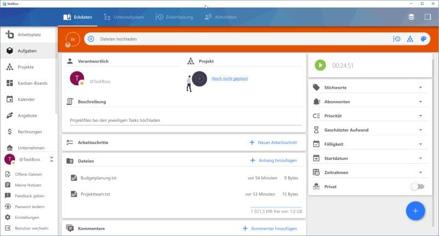Open Rechnungen section
439x236 pixels.
pyautogui.click(x=29, y=132)
